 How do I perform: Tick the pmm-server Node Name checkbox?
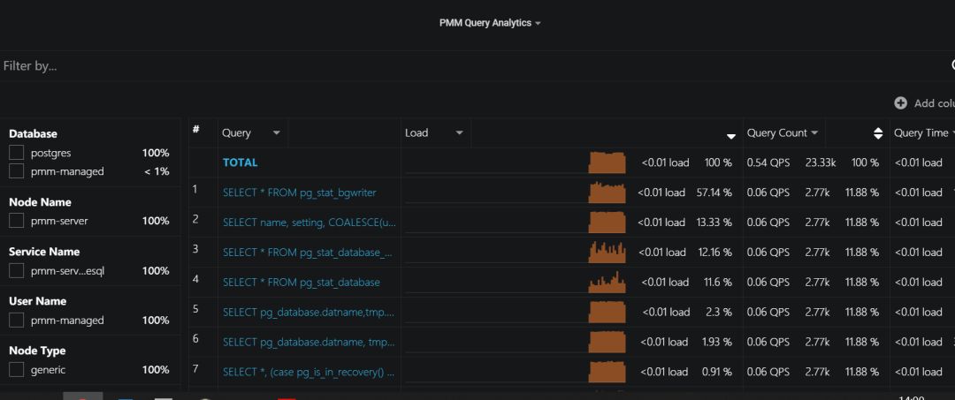point(17,221)
